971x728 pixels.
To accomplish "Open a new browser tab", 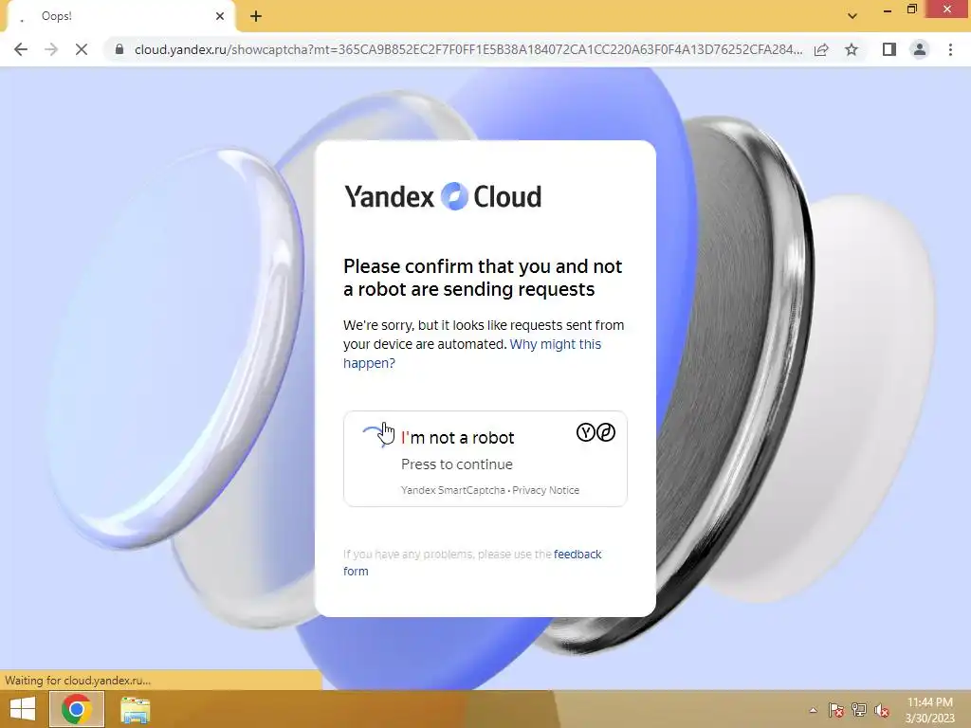I will click(256, 17).
